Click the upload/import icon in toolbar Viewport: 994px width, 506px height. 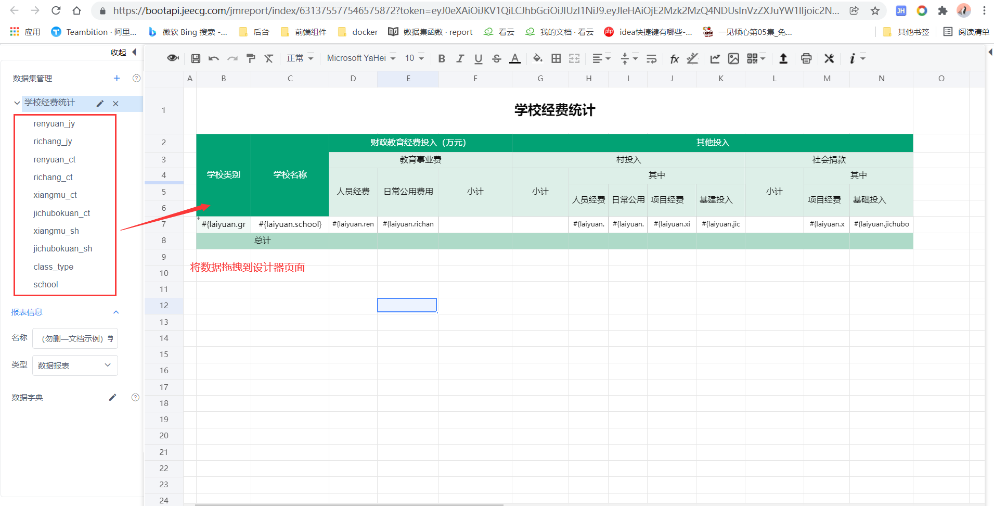(x=783, y=58)
